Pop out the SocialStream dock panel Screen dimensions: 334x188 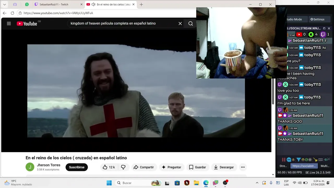(x=324, y=28)
